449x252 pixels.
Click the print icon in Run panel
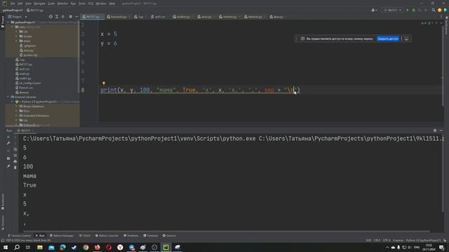(15, 162)
